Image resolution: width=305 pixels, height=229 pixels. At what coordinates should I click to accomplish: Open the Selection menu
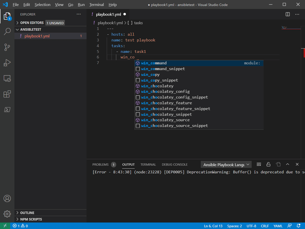pos(42,5)
